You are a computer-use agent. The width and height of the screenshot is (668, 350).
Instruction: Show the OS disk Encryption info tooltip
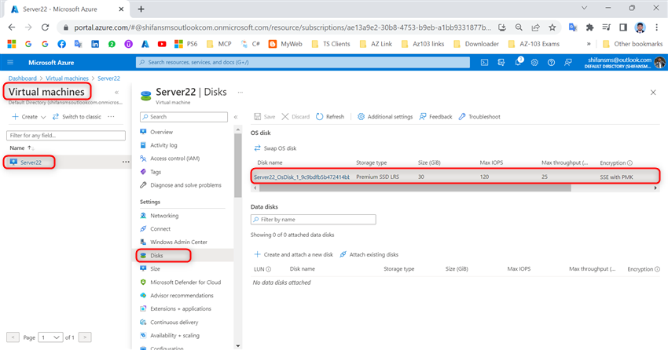click(x=629, y=163)
